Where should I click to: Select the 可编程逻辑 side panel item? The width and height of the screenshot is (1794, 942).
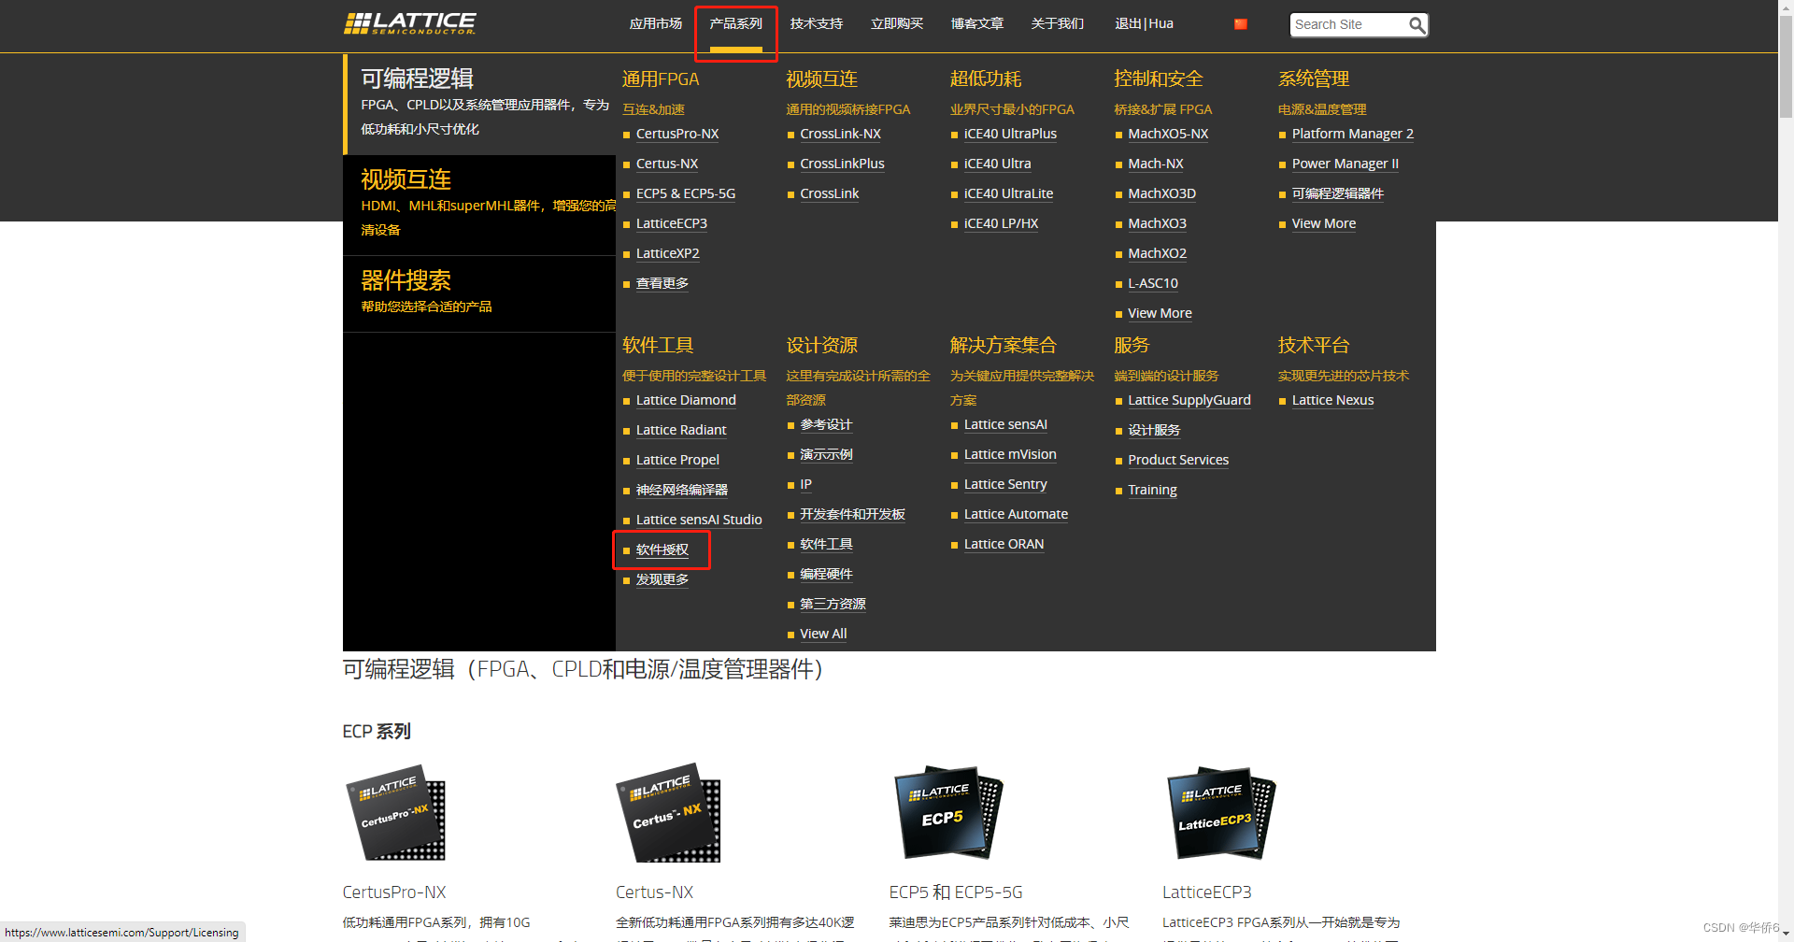pos(479,104)
